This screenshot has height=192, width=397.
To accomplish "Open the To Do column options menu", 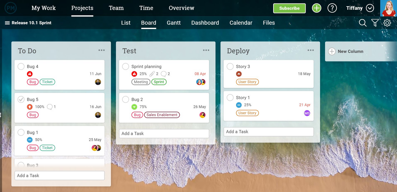I will (101, 50).
